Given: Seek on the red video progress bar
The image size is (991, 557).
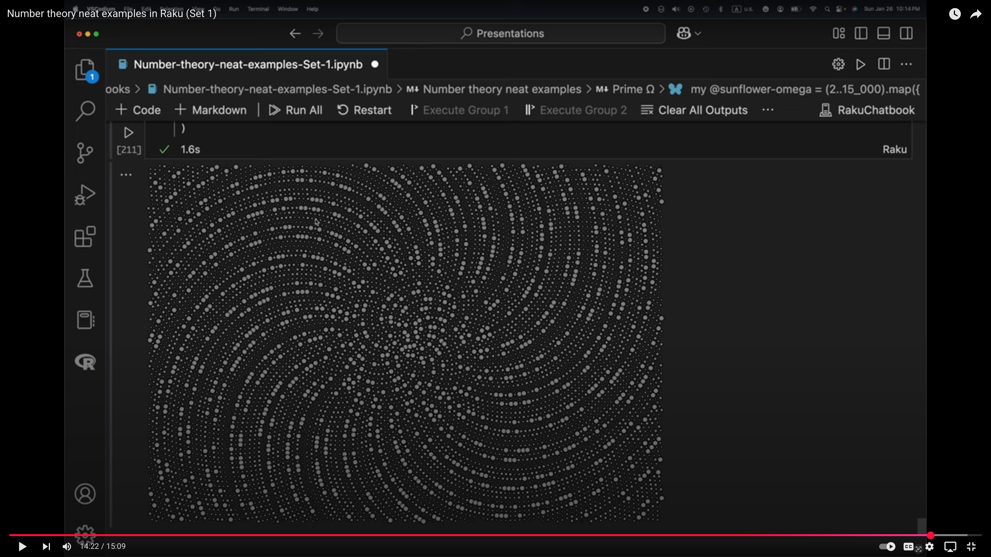Looking at the screenshot, I should tap(495, 535).
